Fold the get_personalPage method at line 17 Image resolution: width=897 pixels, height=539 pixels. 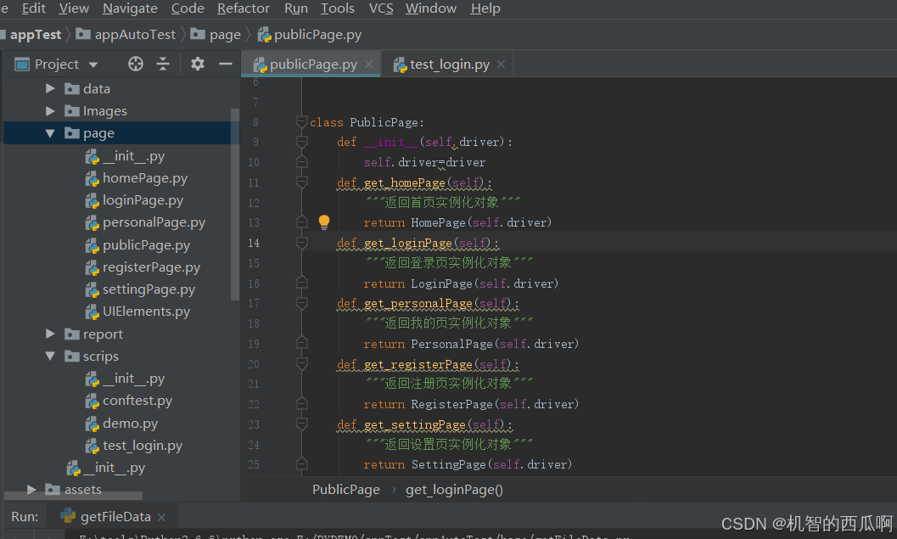302,303
